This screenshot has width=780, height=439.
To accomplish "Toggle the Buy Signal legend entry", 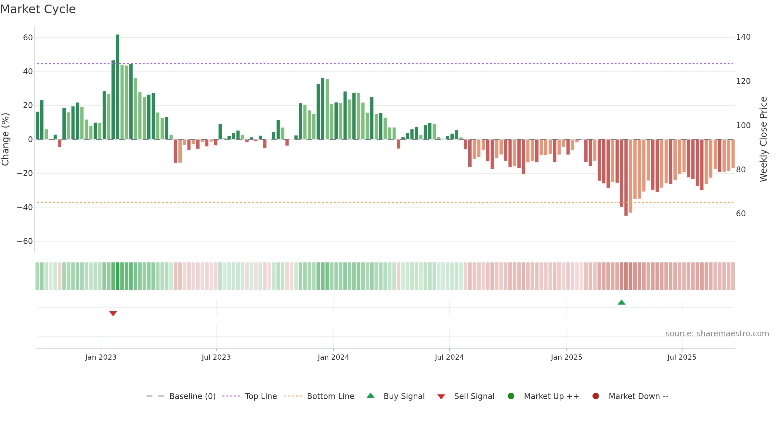I will (x=396, y=396).
